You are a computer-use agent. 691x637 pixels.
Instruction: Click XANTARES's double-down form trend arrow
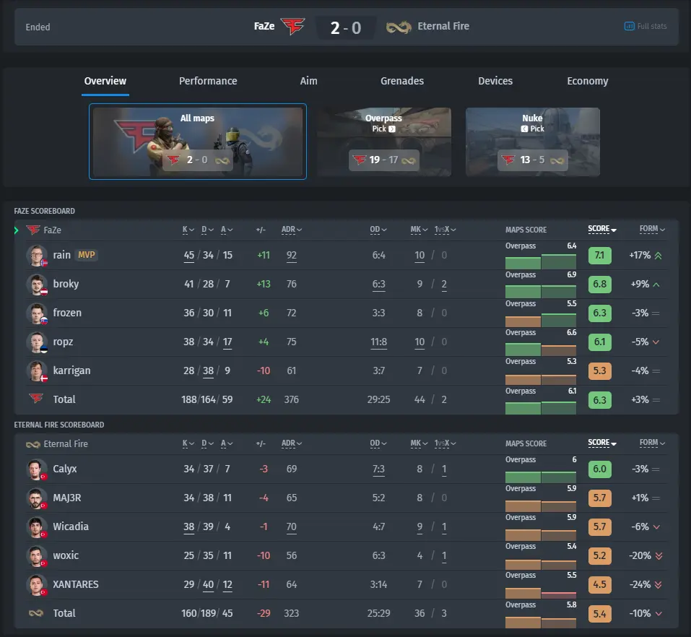[658, 584]
